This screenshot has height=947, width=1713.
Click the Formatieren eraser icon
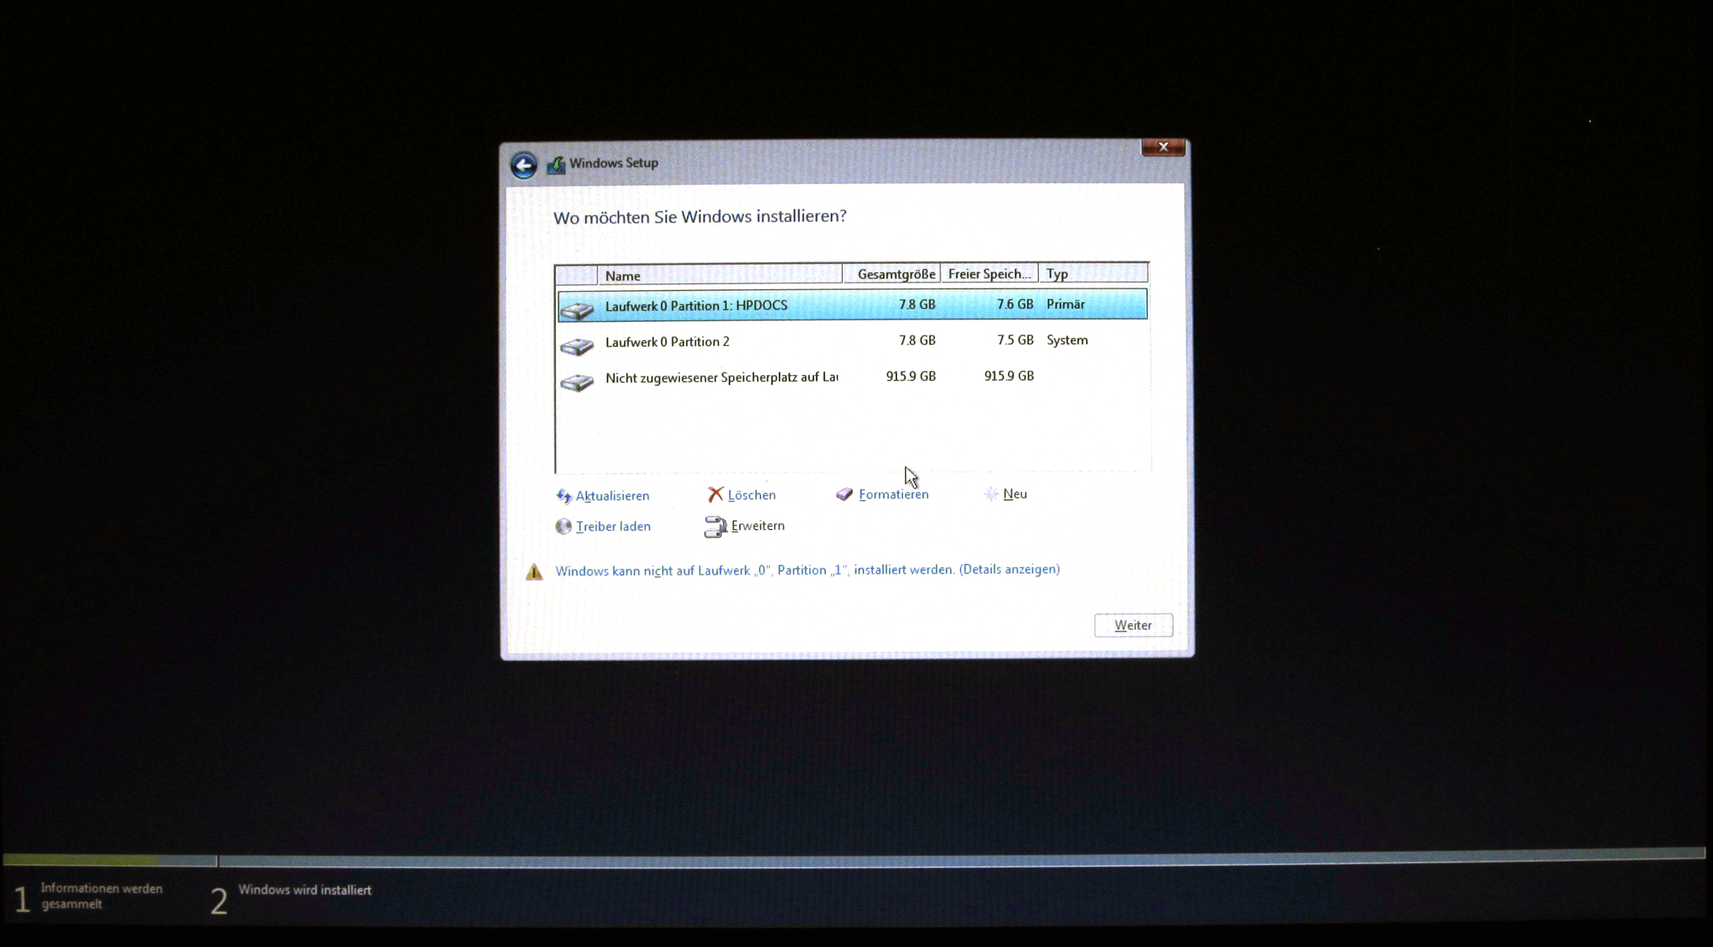coord(845,494)
